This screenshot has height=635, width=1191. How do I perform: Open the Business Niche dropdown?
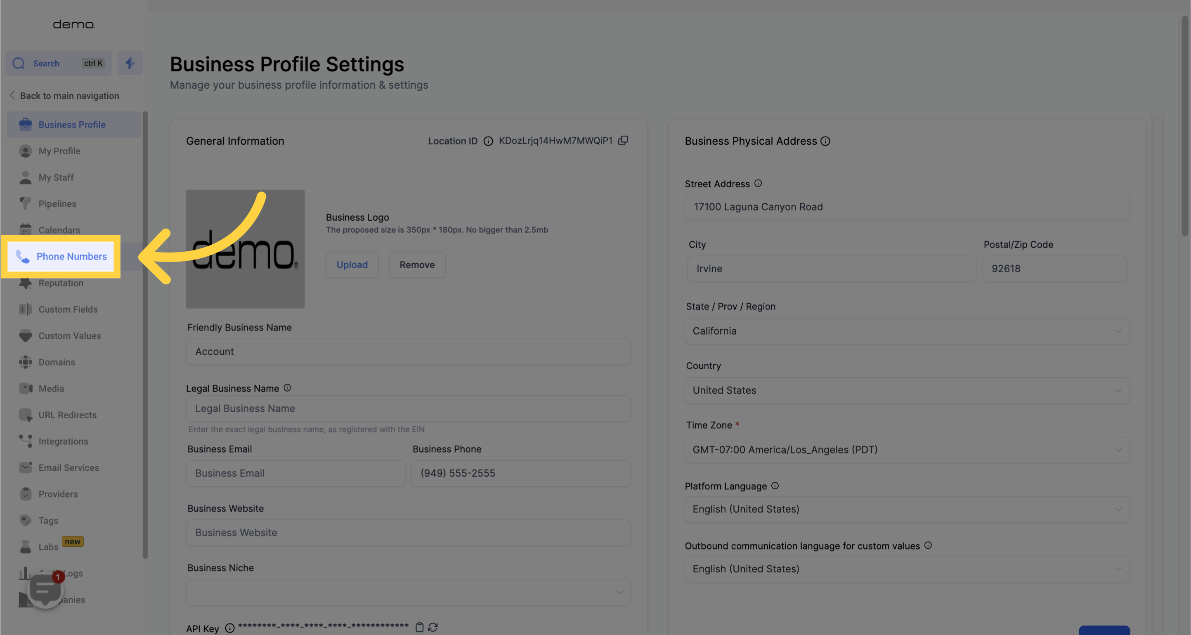pyautogui.click(x=408, y=592)
